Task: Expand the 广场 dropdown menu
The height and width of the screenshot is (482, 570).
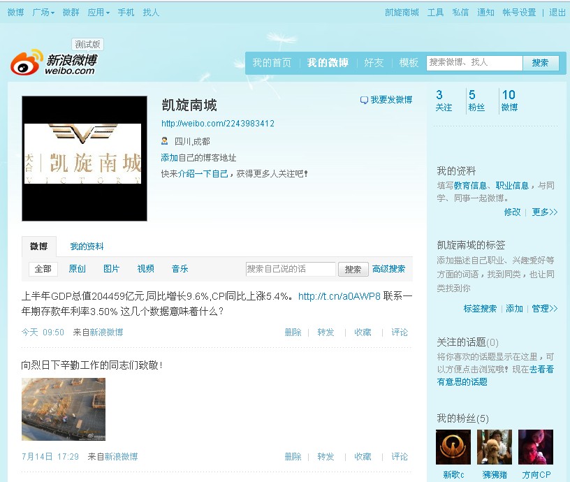Action: coord(43,13)
